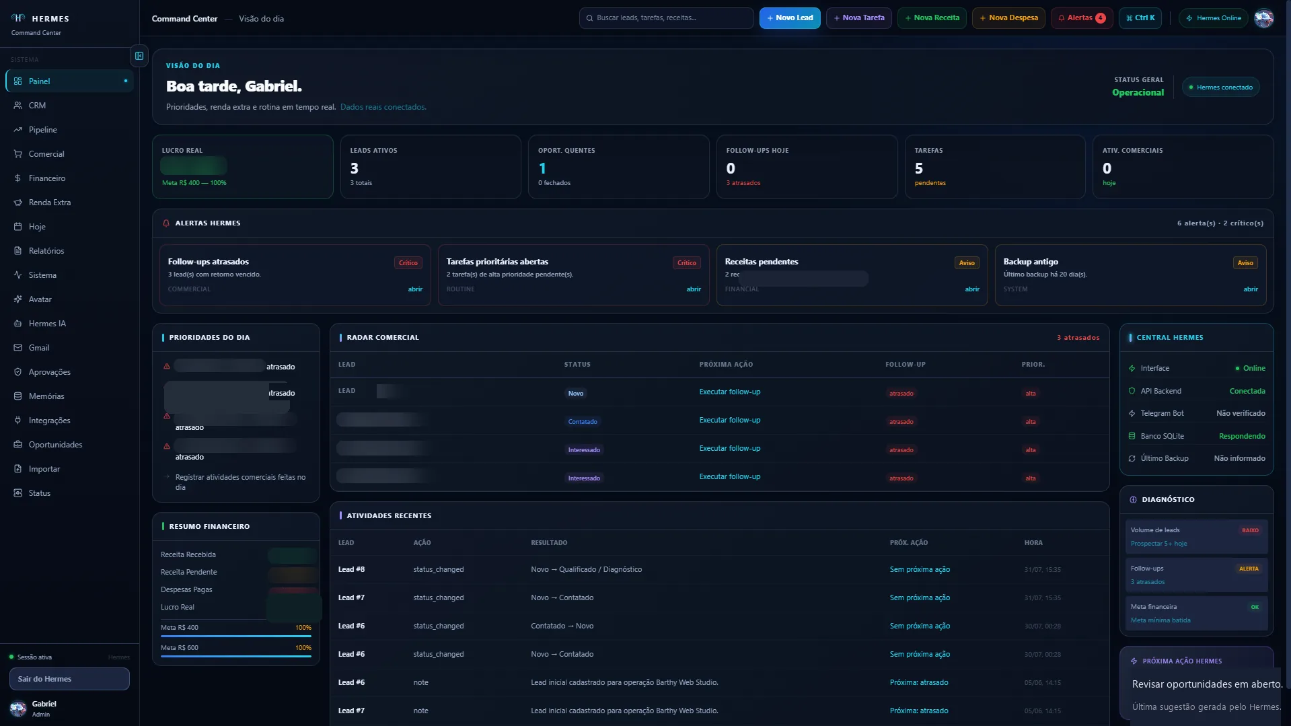Open the Pipeline section
The image size is (1291, 726).
(x=69, y=130)
